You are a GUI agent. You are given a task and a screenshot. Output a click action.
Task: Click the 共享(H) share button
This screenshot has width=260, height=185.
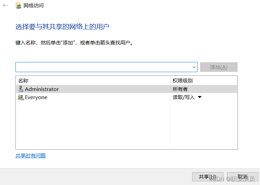point(208,177)
